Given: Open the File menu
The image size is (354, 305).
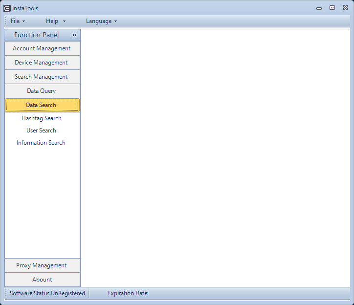Looking at the screenshot, I should click(18, 21).
